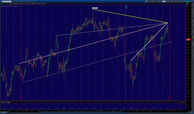Viewport: 194px width, 114px height.
Task: Click the Hi 1887.5 price bubble on the chart
Action: click(95, 8)
